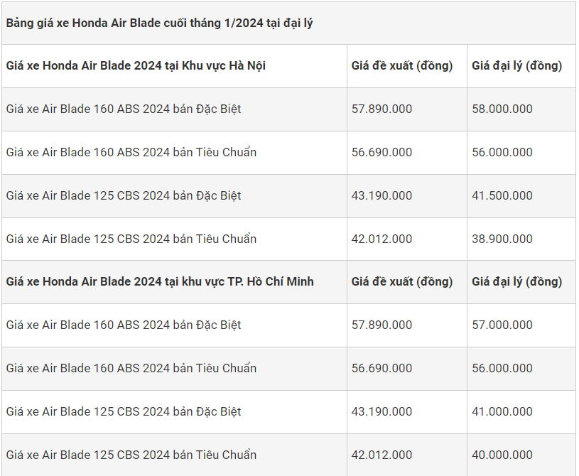Click "Giá đại lý" header in Hồ Chí Minh section
579x476 pixels.
click(x=517, y=281)
